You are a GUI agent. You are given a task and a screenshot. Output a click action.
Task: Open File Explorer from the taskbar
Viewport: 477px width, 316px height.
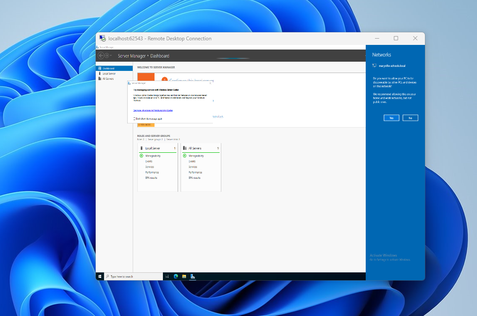[184, 276]
